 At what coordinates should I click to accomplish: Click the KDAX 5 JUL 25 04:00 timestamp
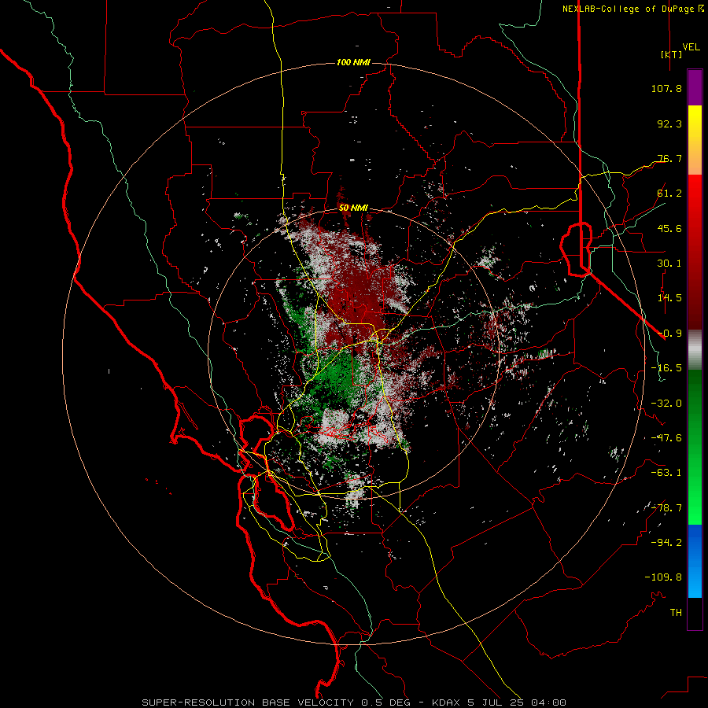pyautogui.click(x=499, y=702)
